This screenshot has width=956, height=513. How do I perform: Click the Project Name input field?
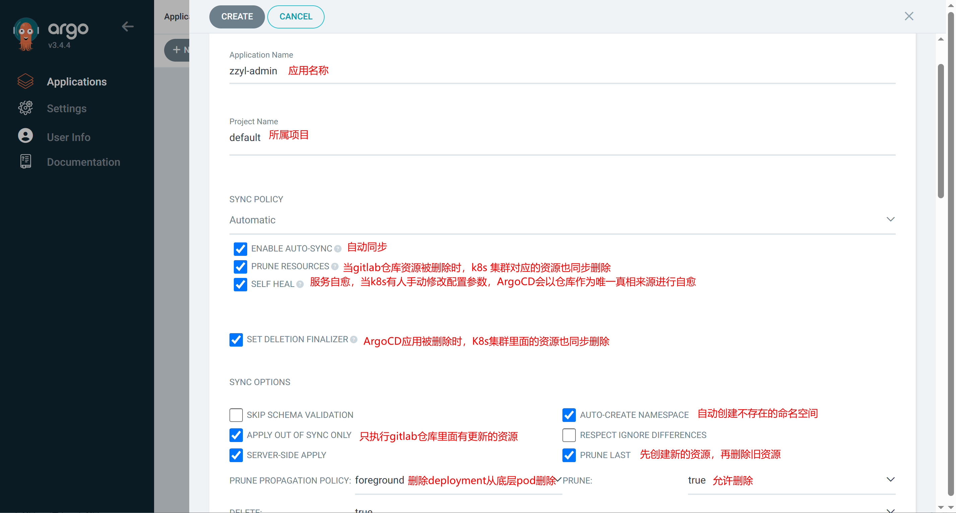coord(562,138)
